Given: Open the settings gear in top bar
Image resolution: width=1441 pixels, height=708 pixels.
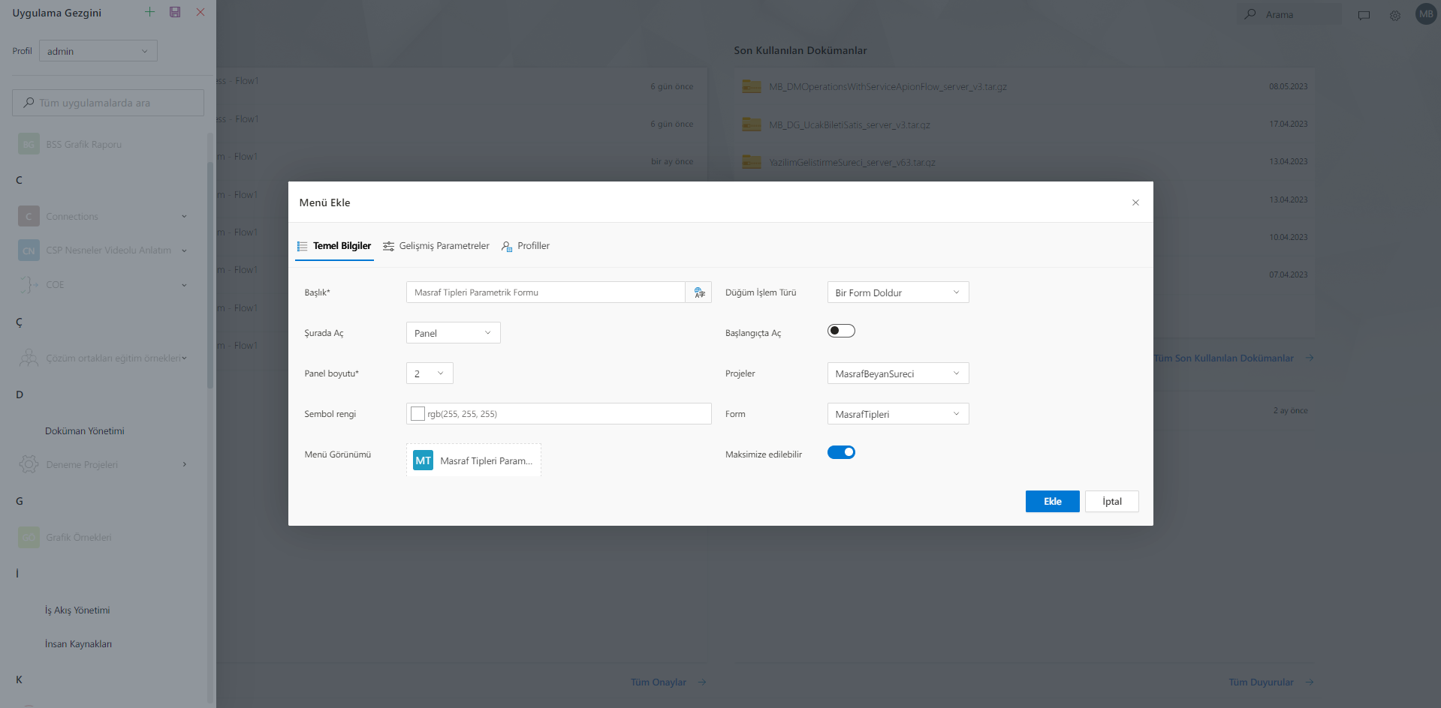Looking at the screenshot, I should click(1394, 15).
